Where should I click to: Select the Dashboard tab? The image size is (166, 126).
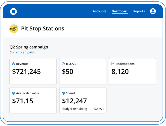click(120, 11)
